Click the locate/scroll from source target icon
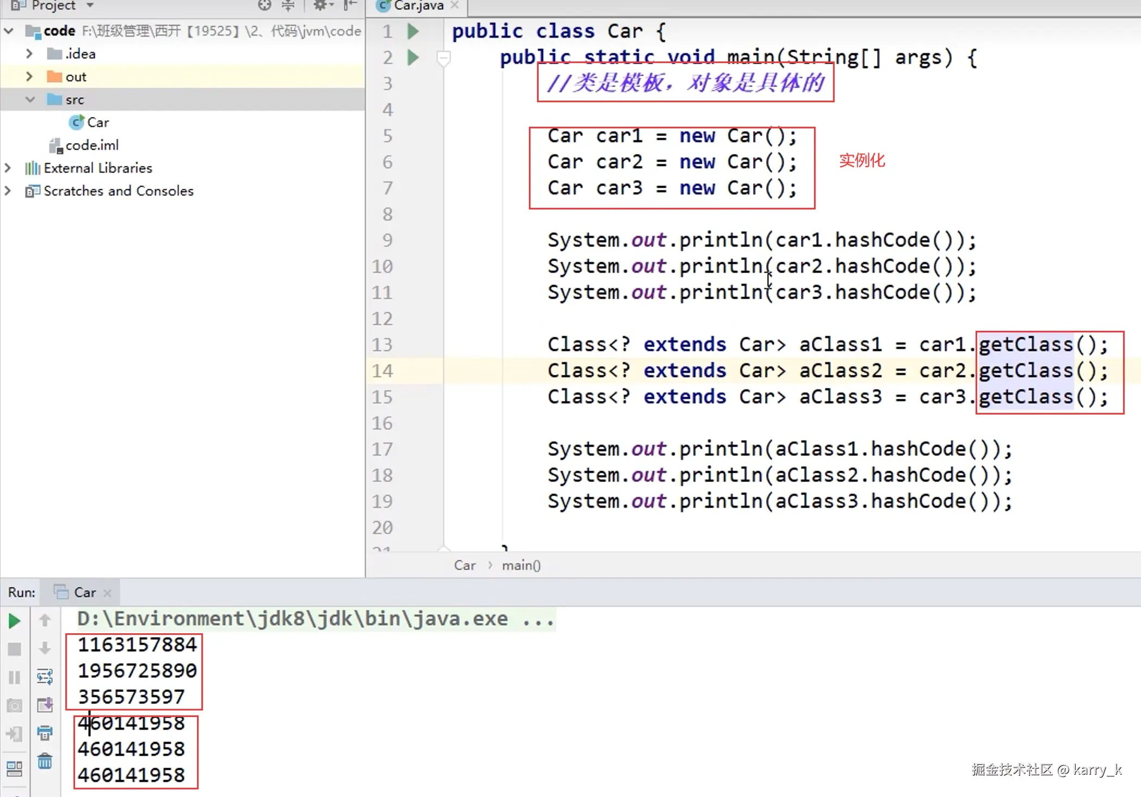1141x797 pixels. (x=264, y=5)
